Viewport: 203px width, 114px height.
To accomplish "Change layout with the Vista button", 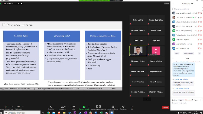I will pos(167,4).
